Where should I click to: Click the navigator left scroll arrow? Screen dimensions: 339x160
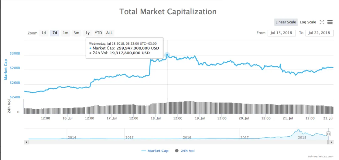coord(26,142)
